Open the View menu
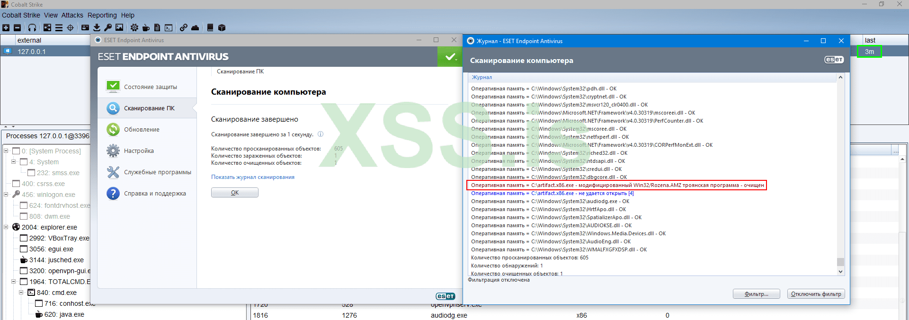This screenshot has width=909, height=320. pyautogui.click(x=51, y=15)
